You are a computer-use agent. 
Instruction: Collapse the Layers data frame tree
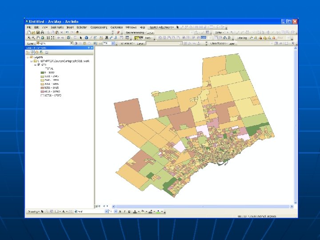coord(28,57)
